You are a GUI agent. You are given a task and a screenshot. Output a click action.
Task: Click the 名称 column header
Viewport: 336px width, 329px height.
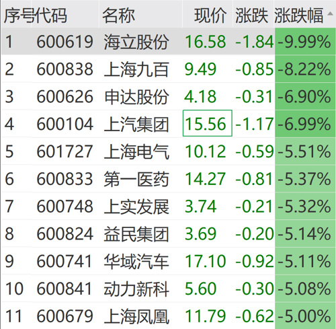118,15
